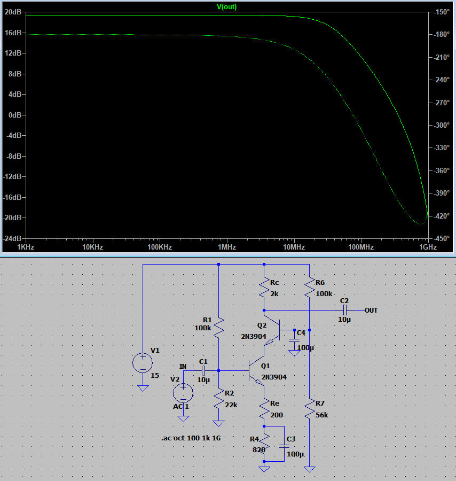The height and width of the screenshot is (481, 456).
Task: Select the Re 200 ohm resistor
Action: point(264,409)
